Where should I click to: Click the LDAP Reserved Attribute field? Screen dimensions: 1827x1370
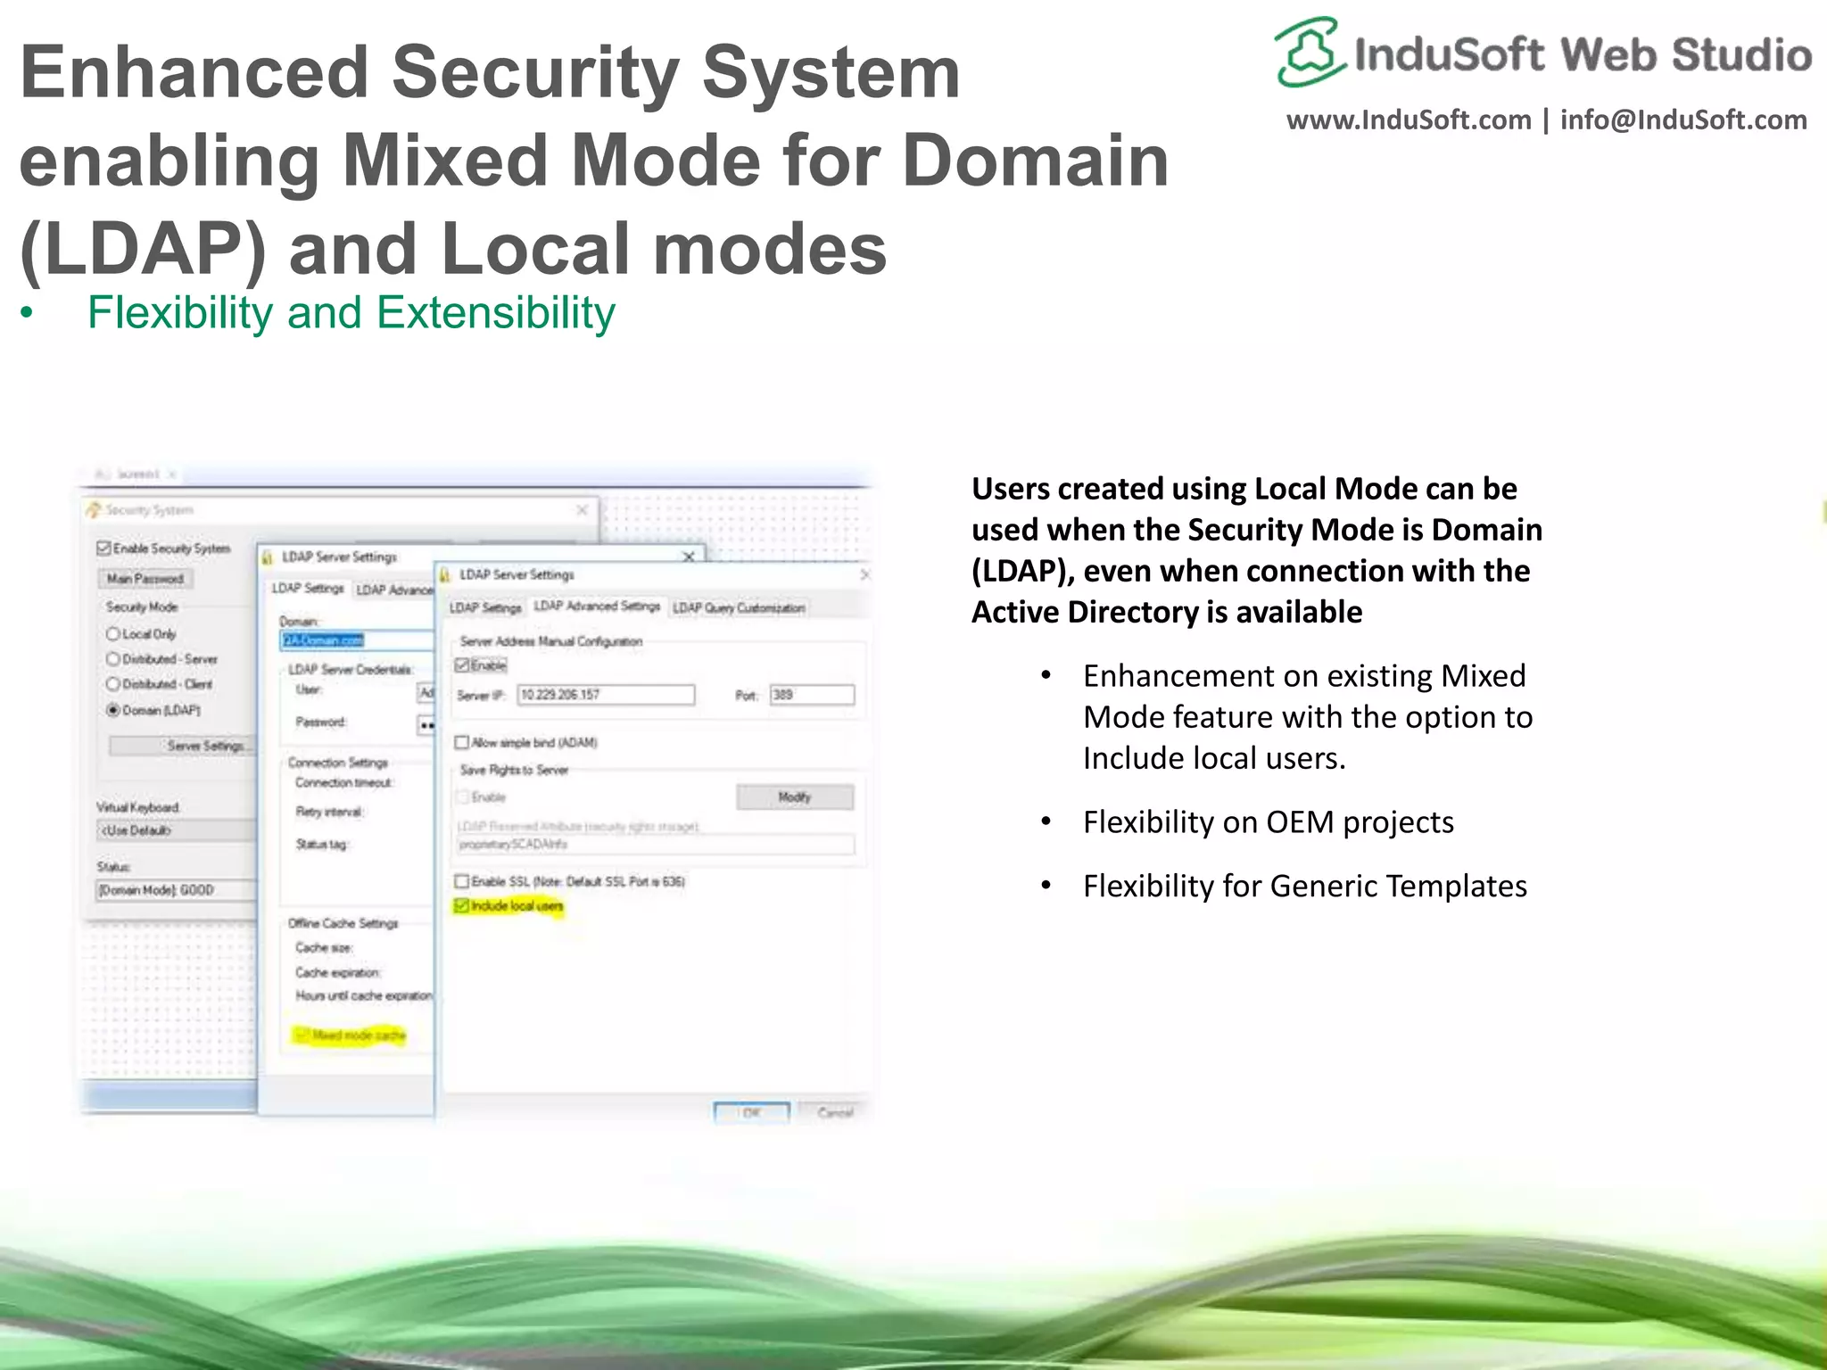[x=656, y=844]
